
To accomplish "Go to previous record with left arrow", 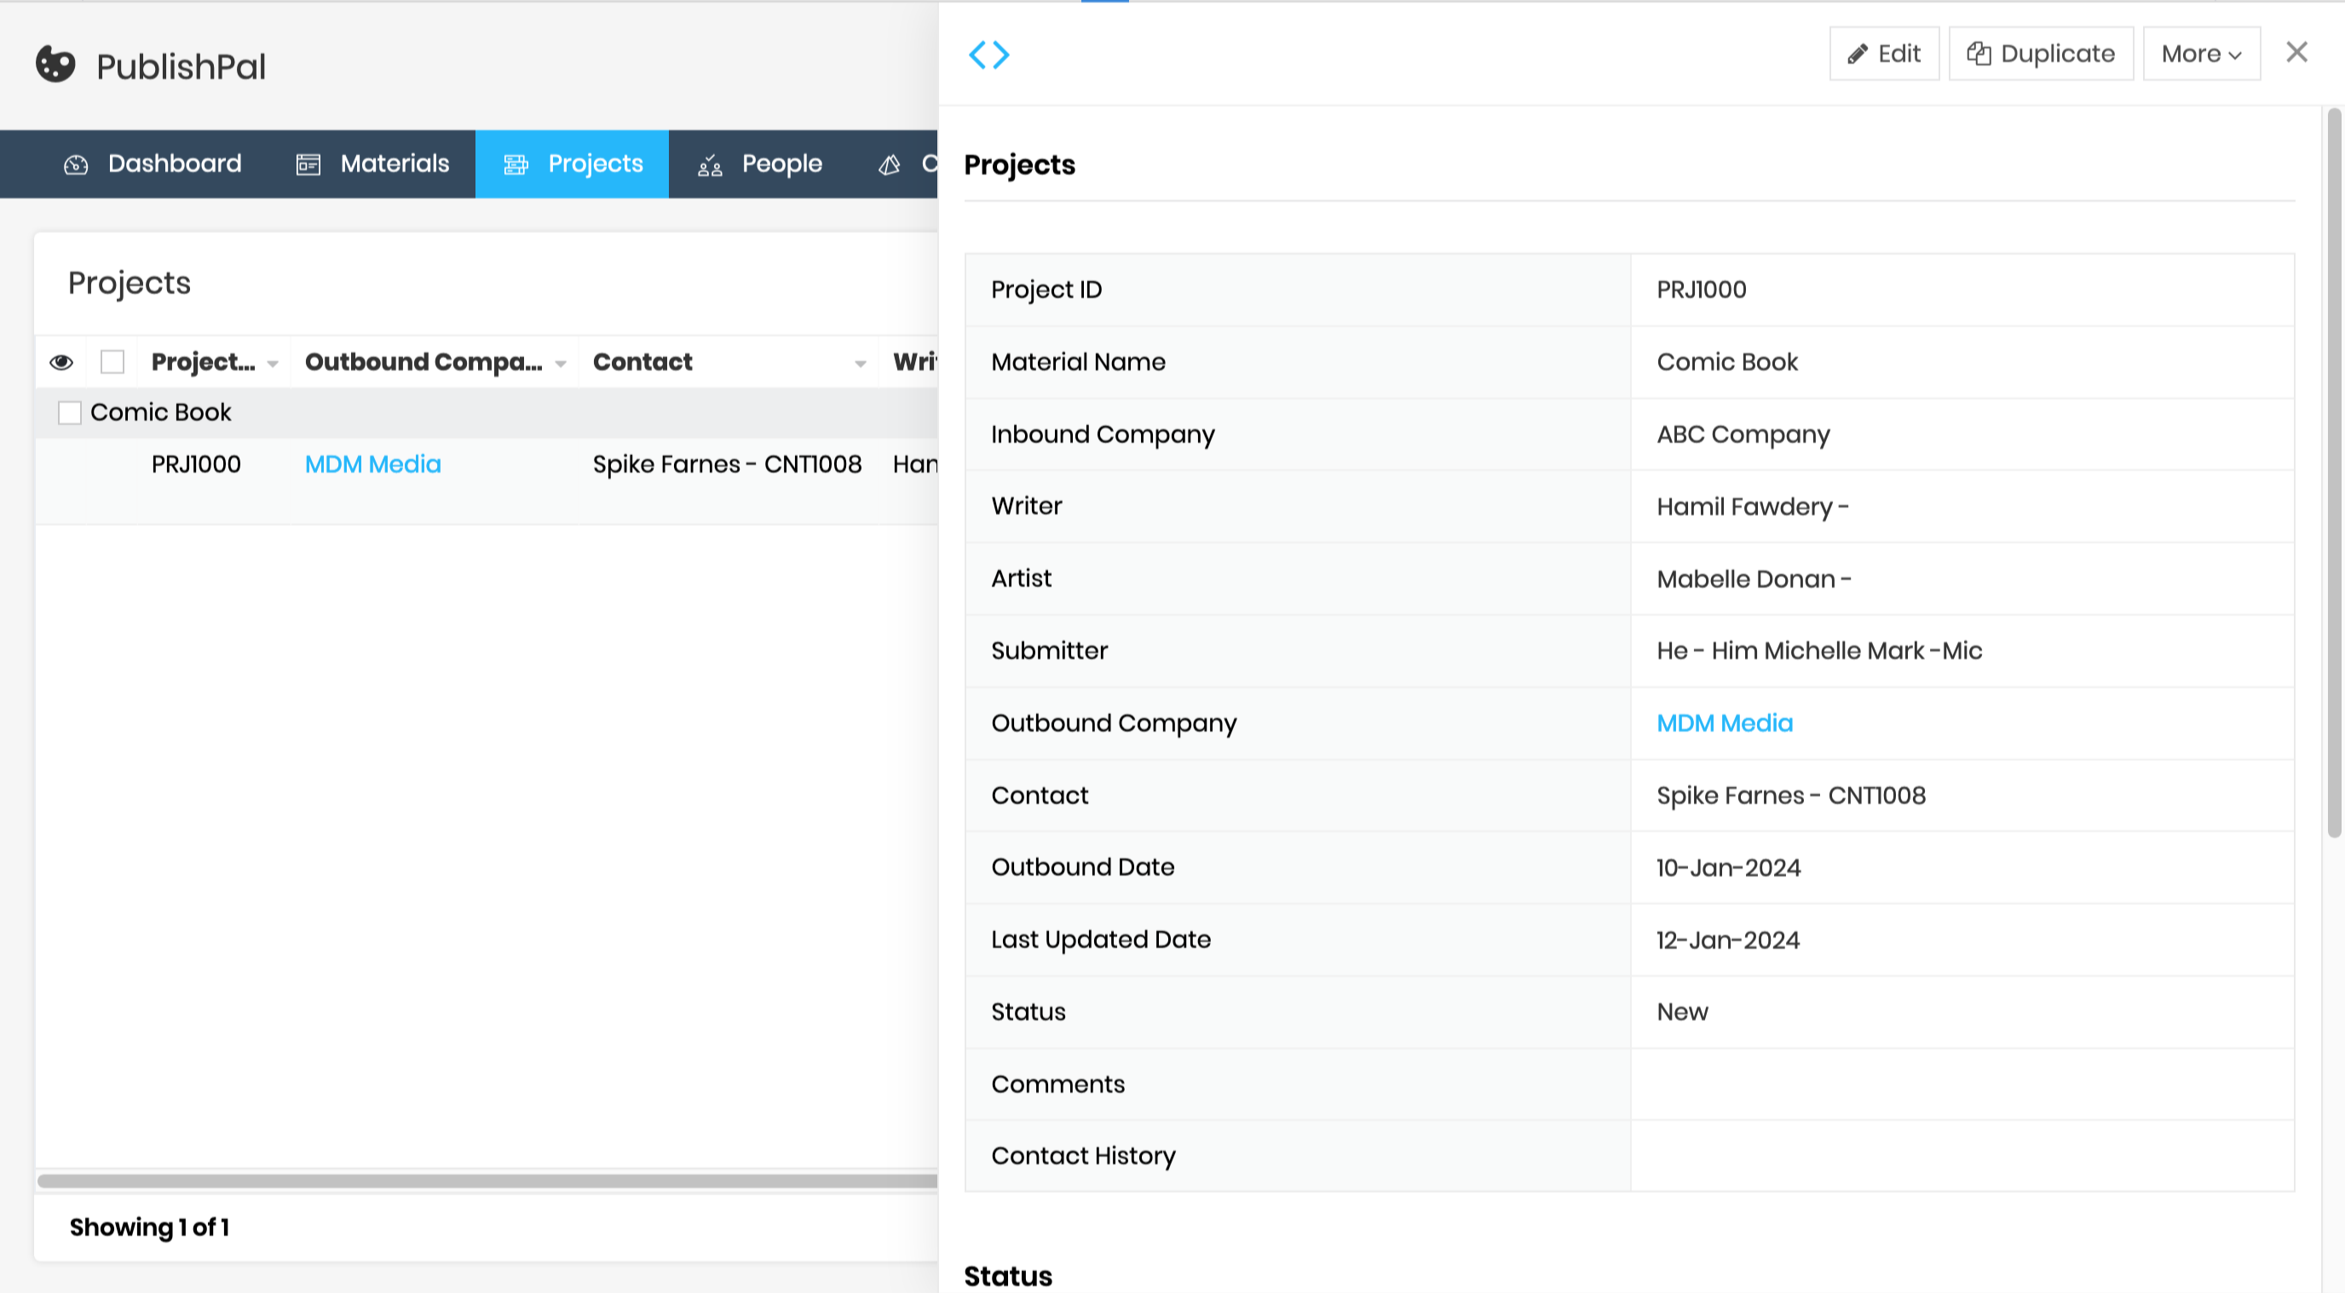I will click(977, 55).
